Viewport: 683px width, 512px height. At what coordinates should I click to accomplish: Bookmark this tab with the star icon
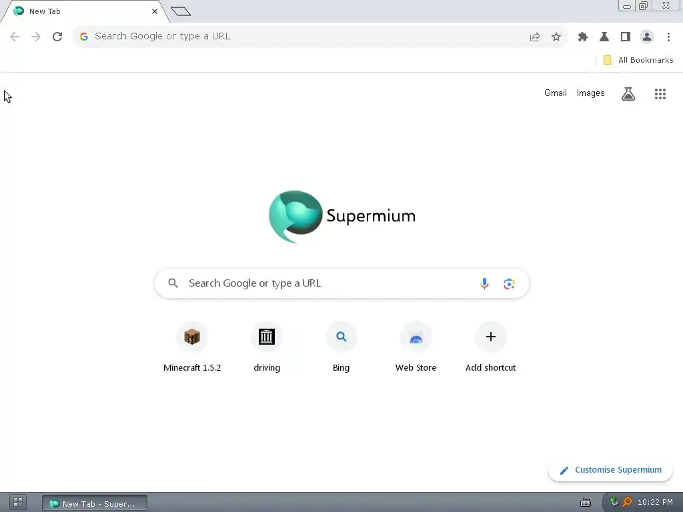click(556, 37)
